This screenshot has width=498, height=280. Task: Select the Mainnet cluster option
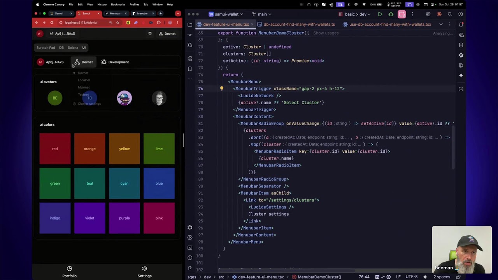(84, 87)
